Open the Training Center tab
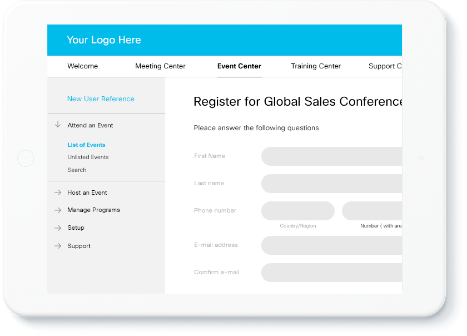This screenshot has height=336, width=467. (x=316, y=66)
